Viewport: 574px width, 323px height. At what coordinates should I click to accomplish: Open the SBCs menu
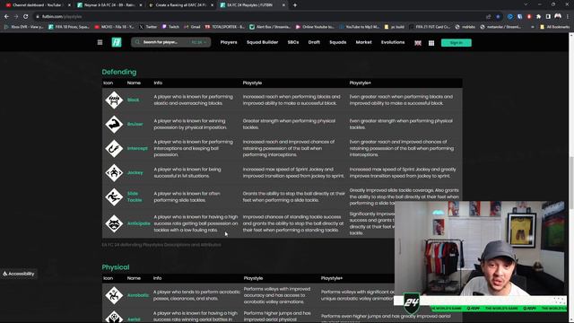[293, 42]
